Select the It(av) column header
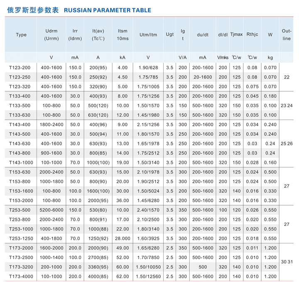The image size is (299, 282). tap(98, 35)
